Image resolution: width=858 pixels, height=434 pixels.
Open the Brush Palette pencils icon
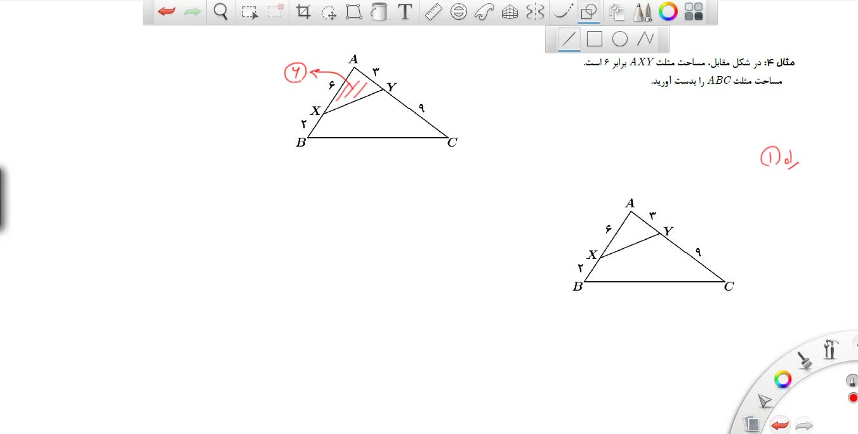[x=643, y=11]
